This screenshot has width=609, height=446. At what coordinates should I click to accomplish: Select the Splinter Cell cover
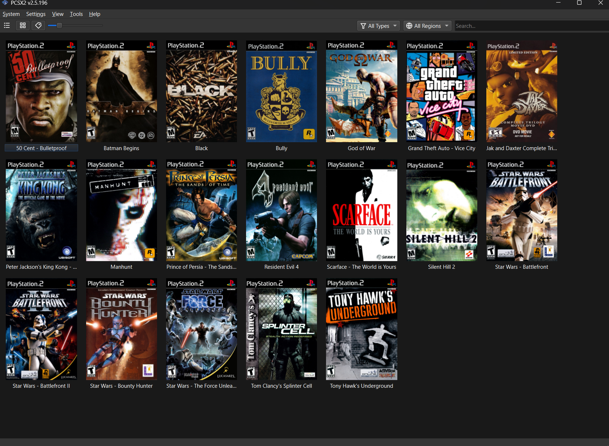pos(282,329)
